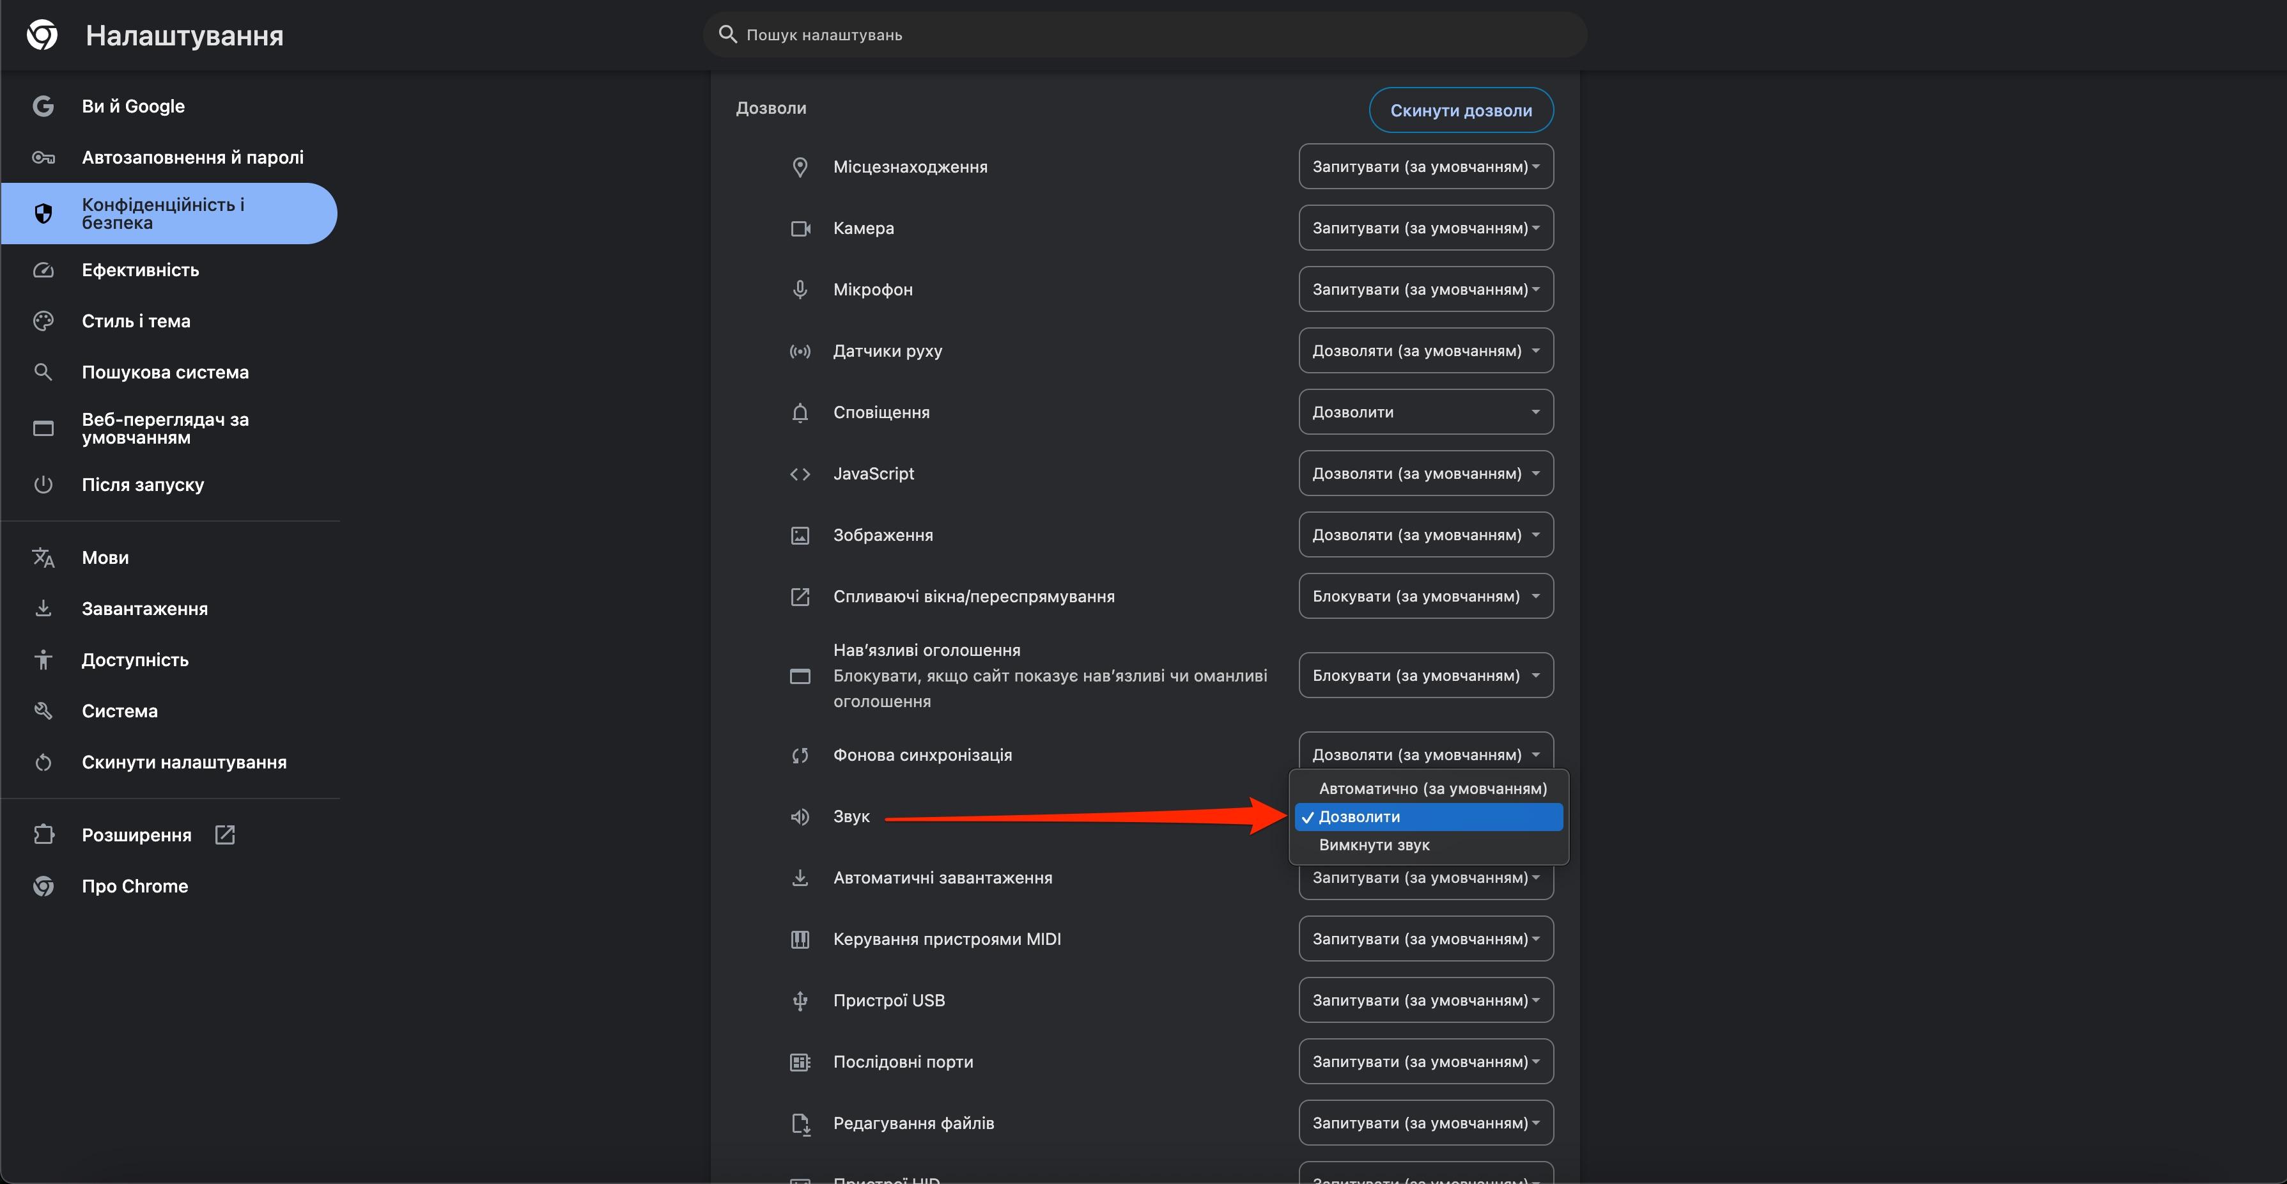Screen dimensions: 2287x1184
Task: Open the Ефективність settings section
Action: [x=169, y=270]
